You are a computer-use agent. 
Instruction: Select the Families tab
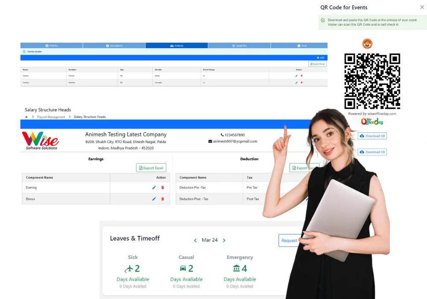(x=177, y=46)
